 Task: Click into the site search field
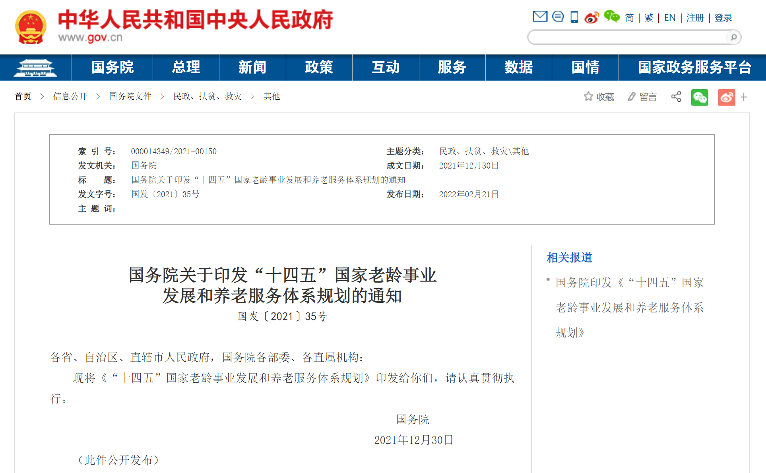(x=628, y=37)
